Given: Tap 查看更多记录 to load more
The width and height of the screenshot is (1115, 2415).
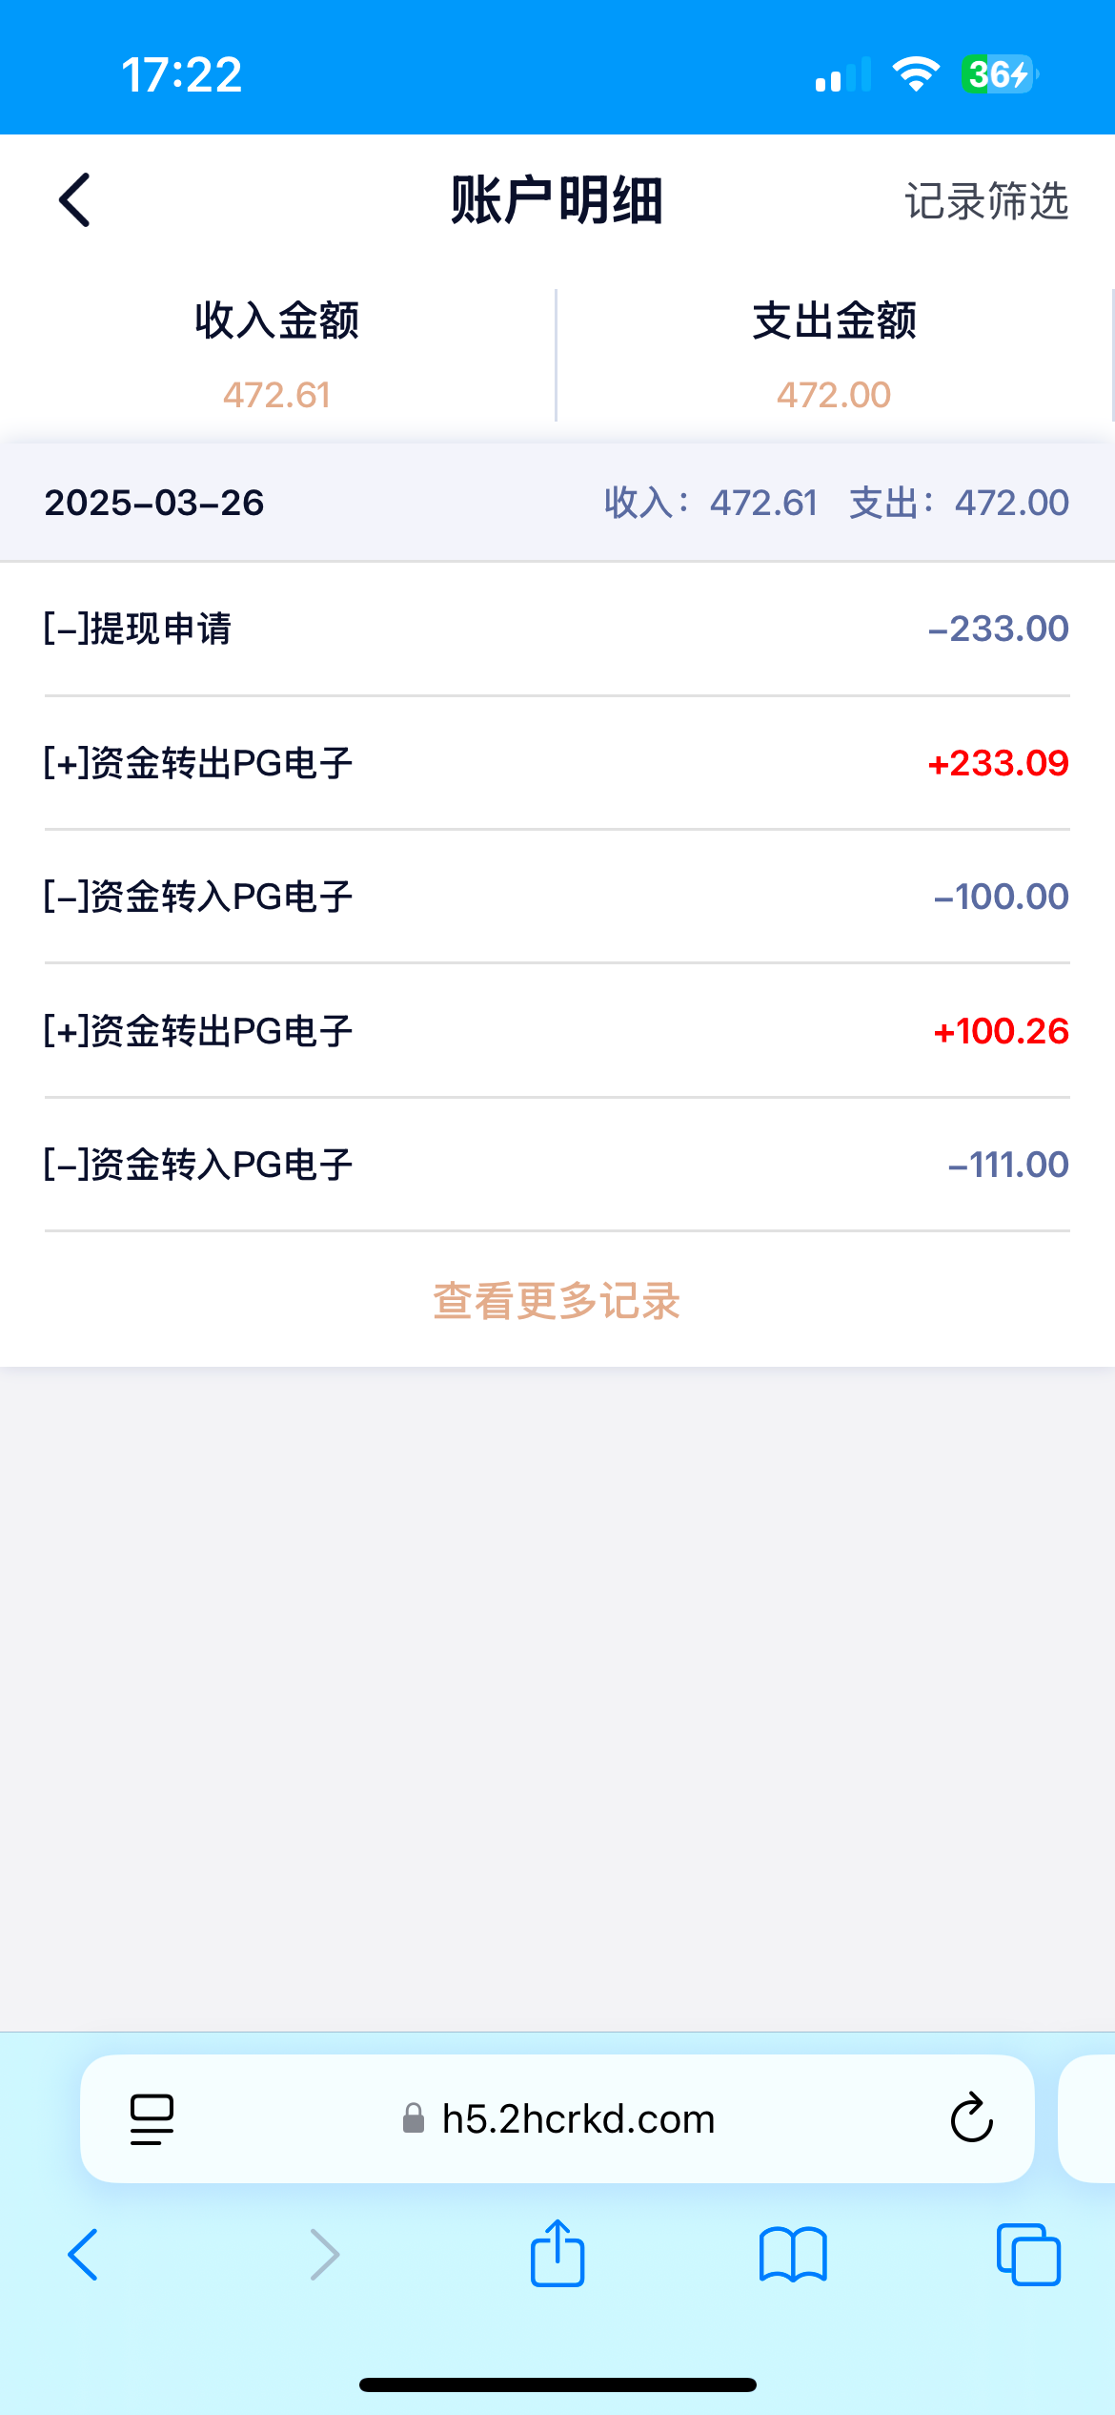Looking at the screenshot, I should 557,1301.
